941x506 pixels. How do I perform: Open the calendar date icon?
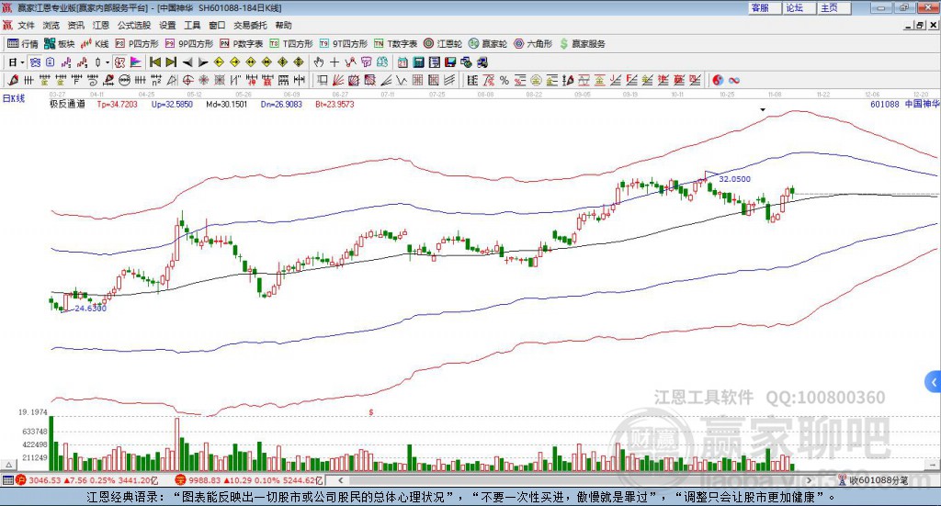402,62
